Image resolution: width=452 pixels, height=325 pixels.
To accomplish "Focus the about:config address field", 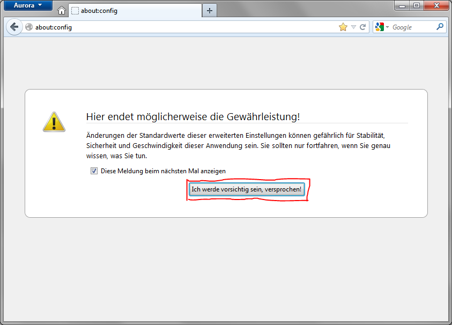I will [x=184, y=27].
